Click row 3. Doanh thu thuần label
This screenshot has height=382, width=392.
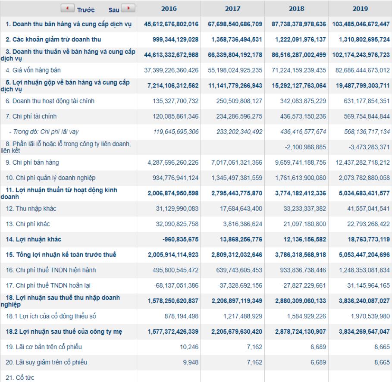click(68, 55)
